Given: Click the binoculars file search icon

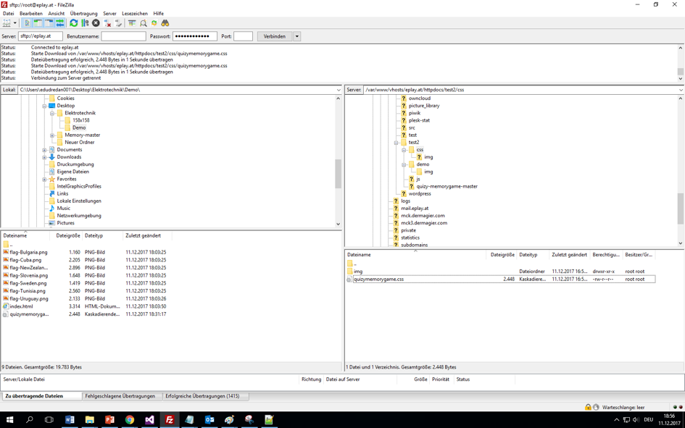Looking at the screenshot, I should tap(165, 23).
